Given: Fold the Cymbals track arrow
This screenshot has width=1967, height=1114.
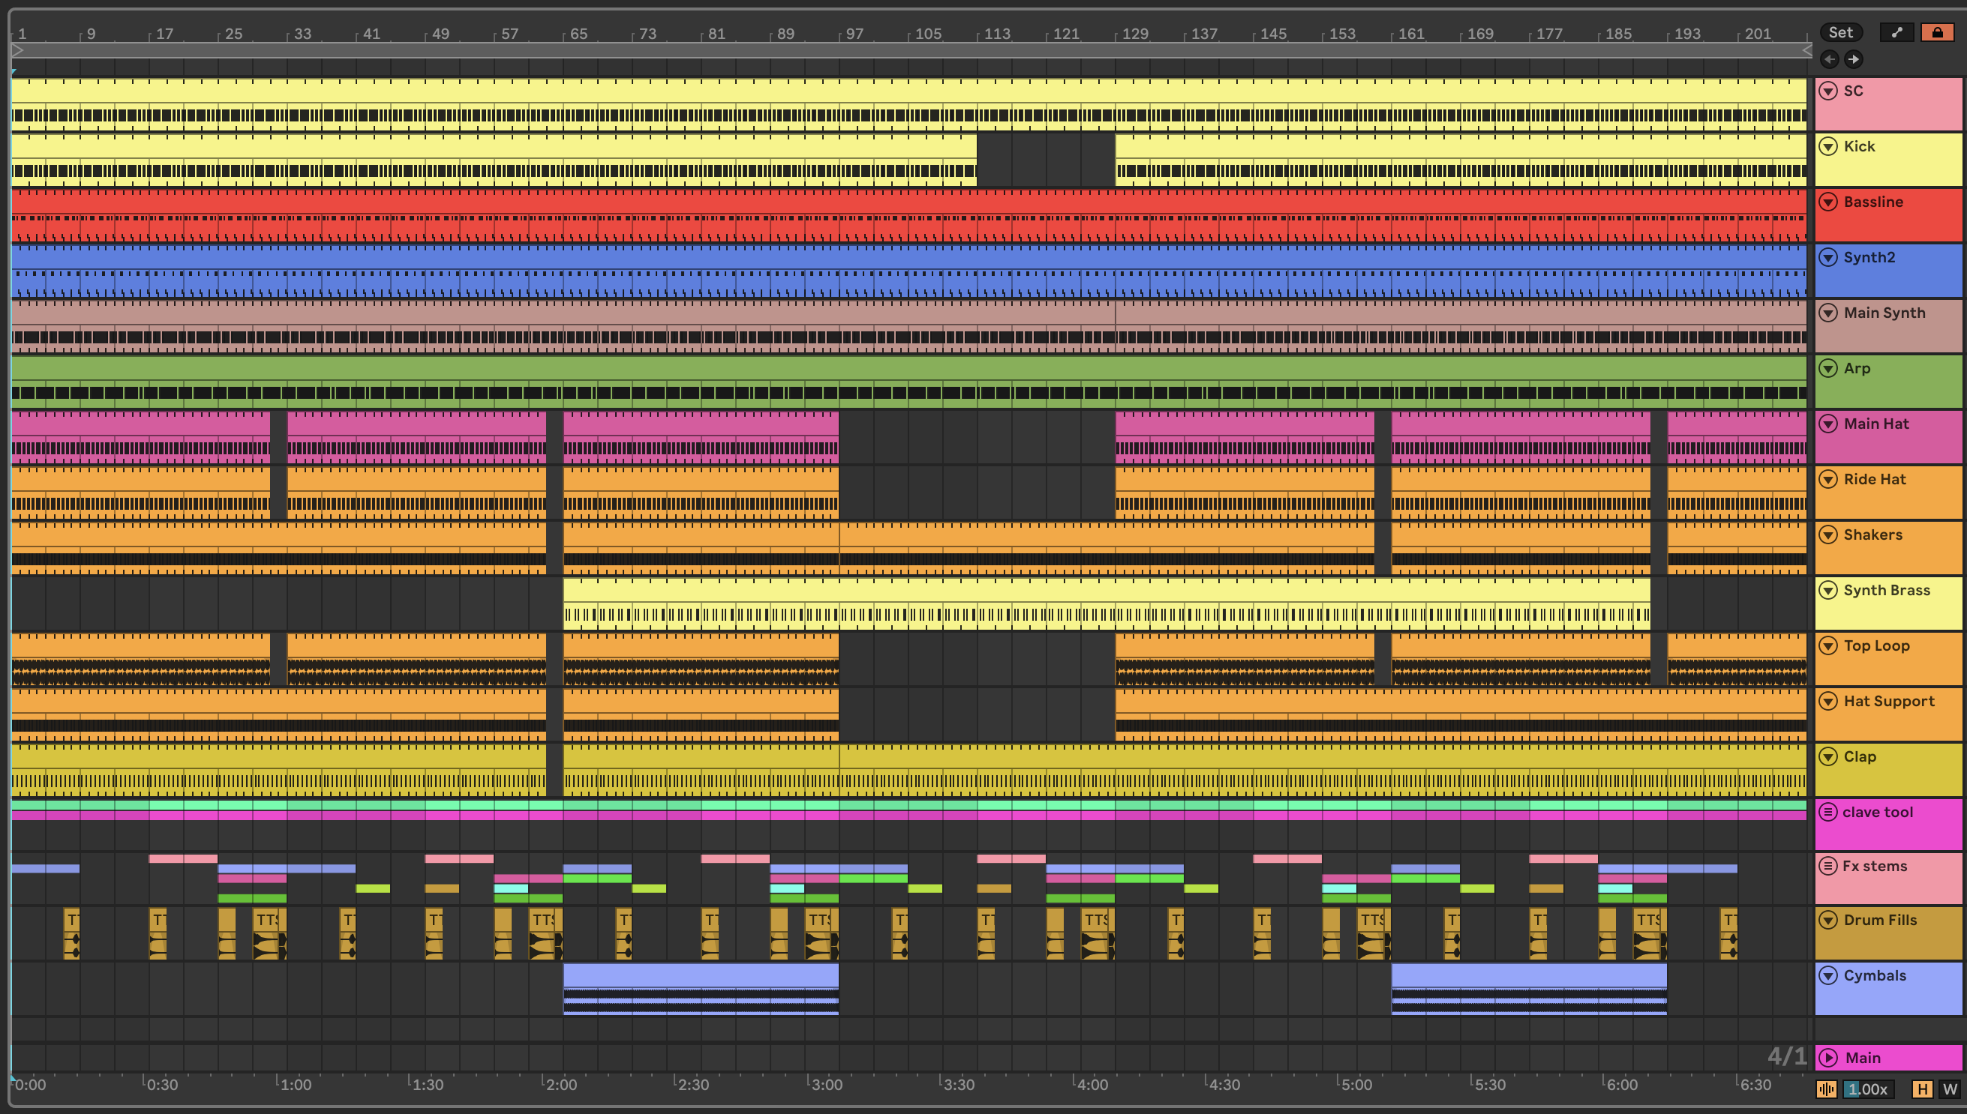Looking at the screenshot, I should click(x=1827, y=975).
